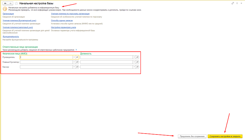This screenshot has height=140, width=245.
Task: Expand the Кассир name dropdown
Action: [x=74, y=67]
